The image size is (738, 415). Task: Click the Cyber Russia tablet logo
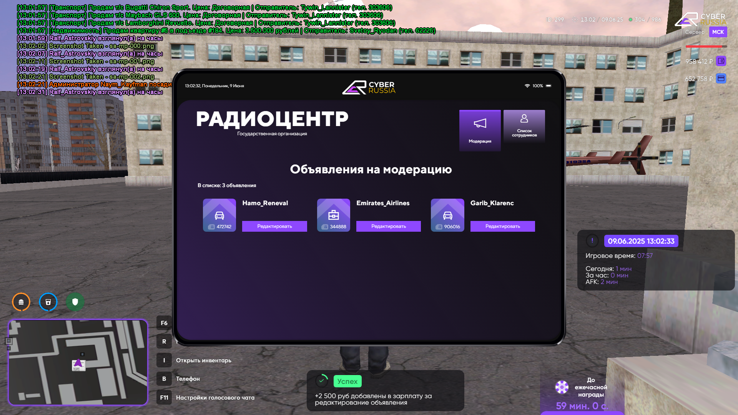tap(369, 88)
